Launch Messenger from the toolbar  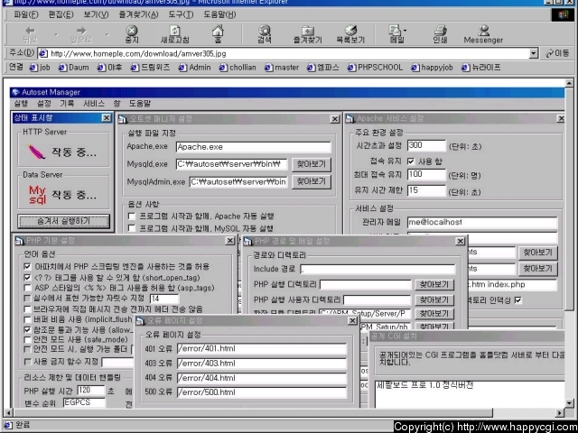click(483, 34)
